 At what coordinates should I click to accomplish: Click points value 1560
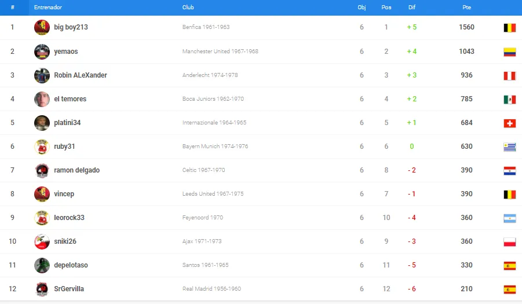(466, 27)
